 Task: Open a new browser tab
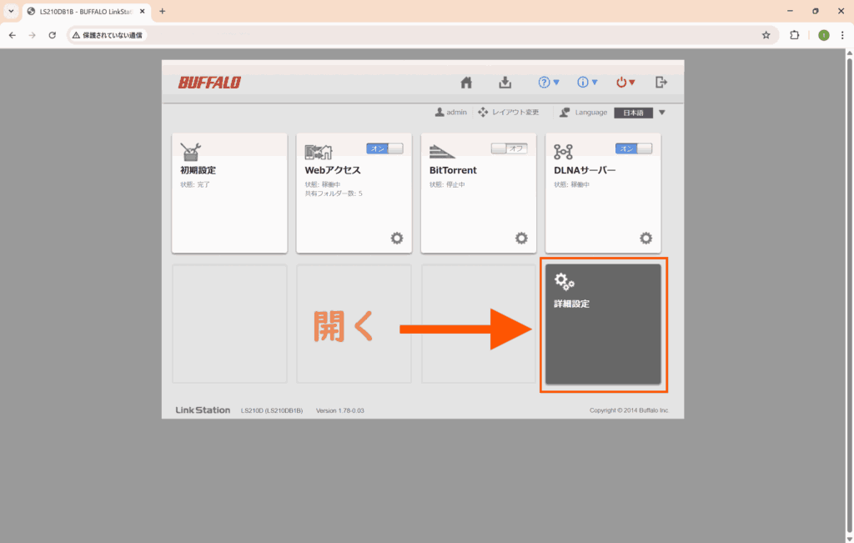point(163,11)
